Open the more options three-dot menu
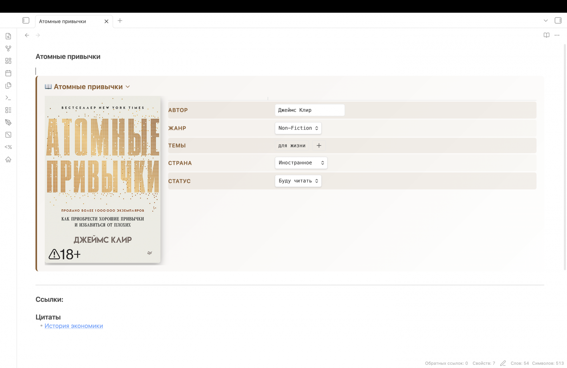This screenshot has width=567, height=368. tap(557, 35)
